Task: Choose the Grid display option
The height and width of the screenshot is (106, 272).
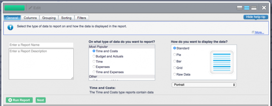Action: 175,68
